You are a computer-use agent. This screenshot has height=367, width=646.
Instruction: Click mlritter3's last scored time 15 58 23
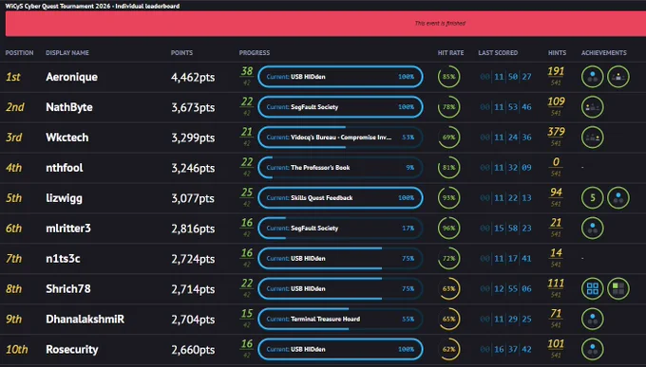(506, 229)
